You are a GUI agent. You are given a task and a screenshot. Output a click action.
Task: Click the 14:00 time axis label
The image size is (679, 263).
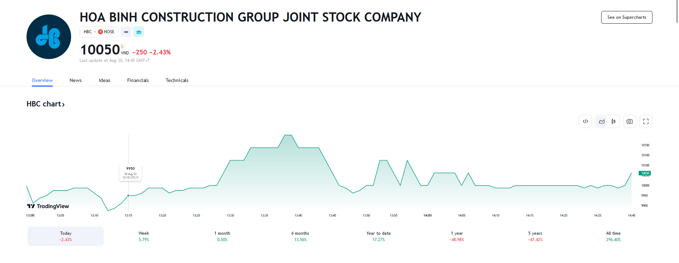428,215
